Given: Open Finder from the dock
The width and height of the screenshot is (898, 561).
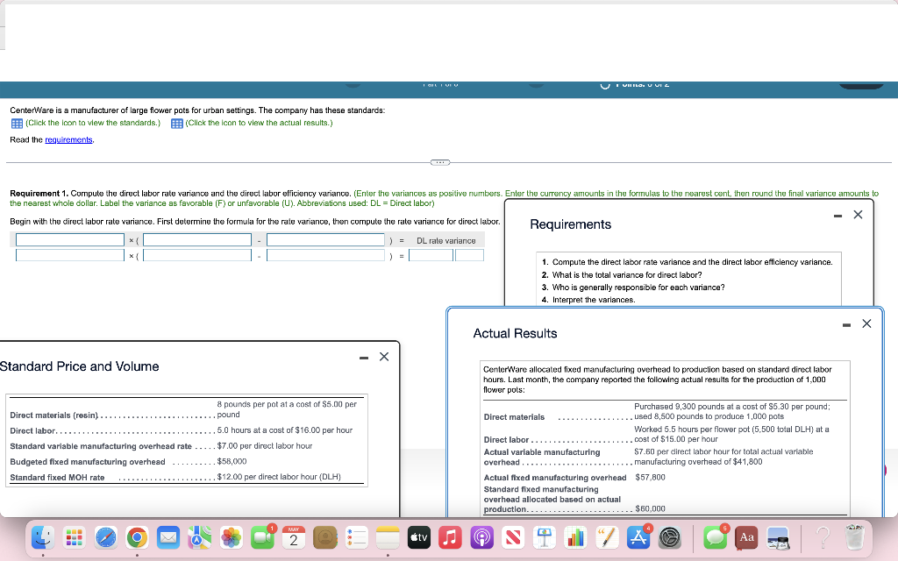Looking at the screenshot, I should (x=43, y=537).
